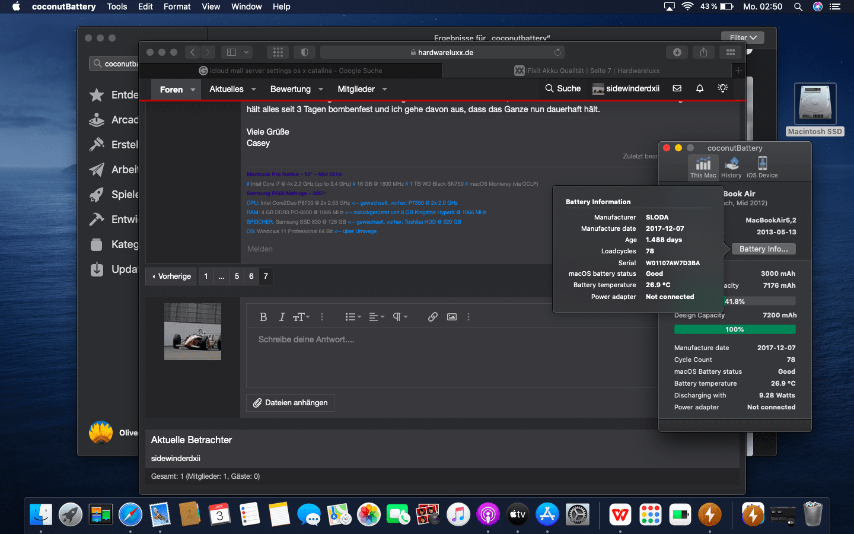
Task: Expand the Mitglieder dropdown arrow
Action: point(384,89)
